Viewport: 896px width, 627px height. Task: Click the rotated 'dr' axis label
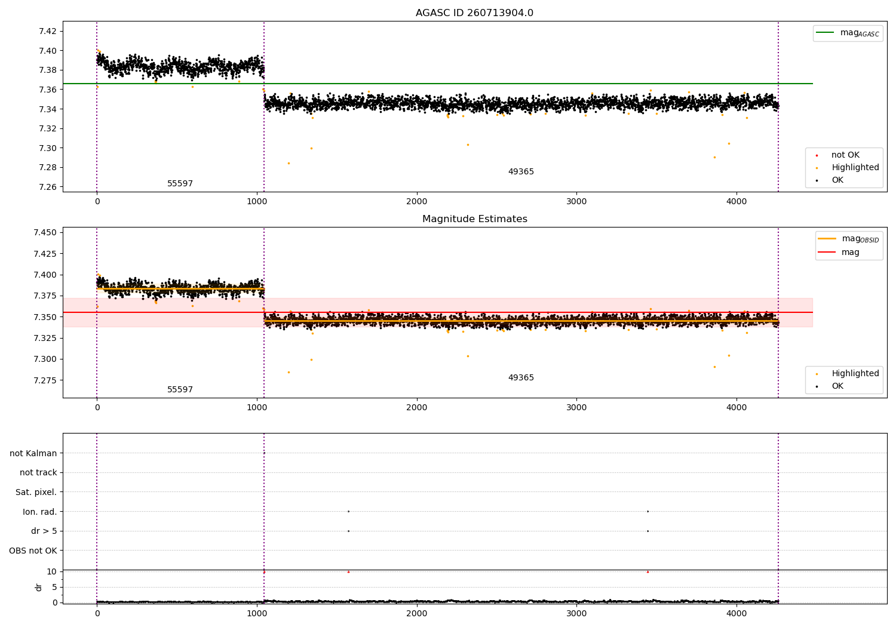coord(39,587)
